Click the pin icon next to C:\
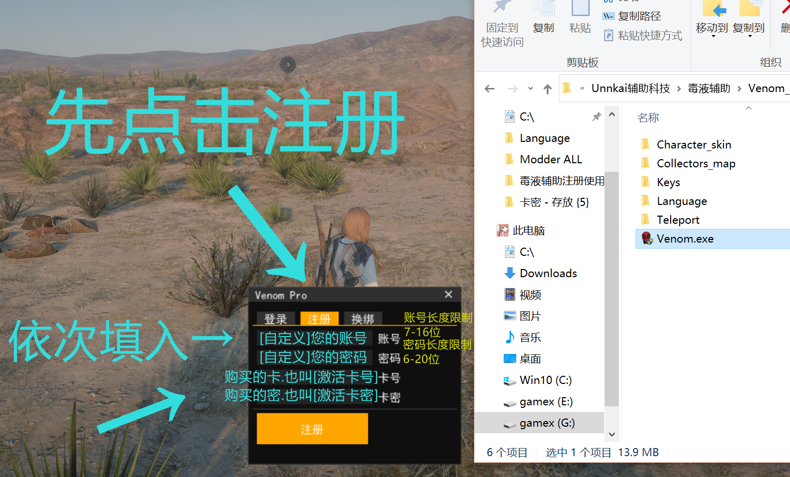Image resolution: width=790 pixels, height=477 pixels. (596, 117)
